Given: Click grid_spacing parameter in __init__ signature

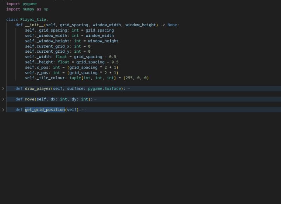Looking at the screenshot, I should coord(74,25).
